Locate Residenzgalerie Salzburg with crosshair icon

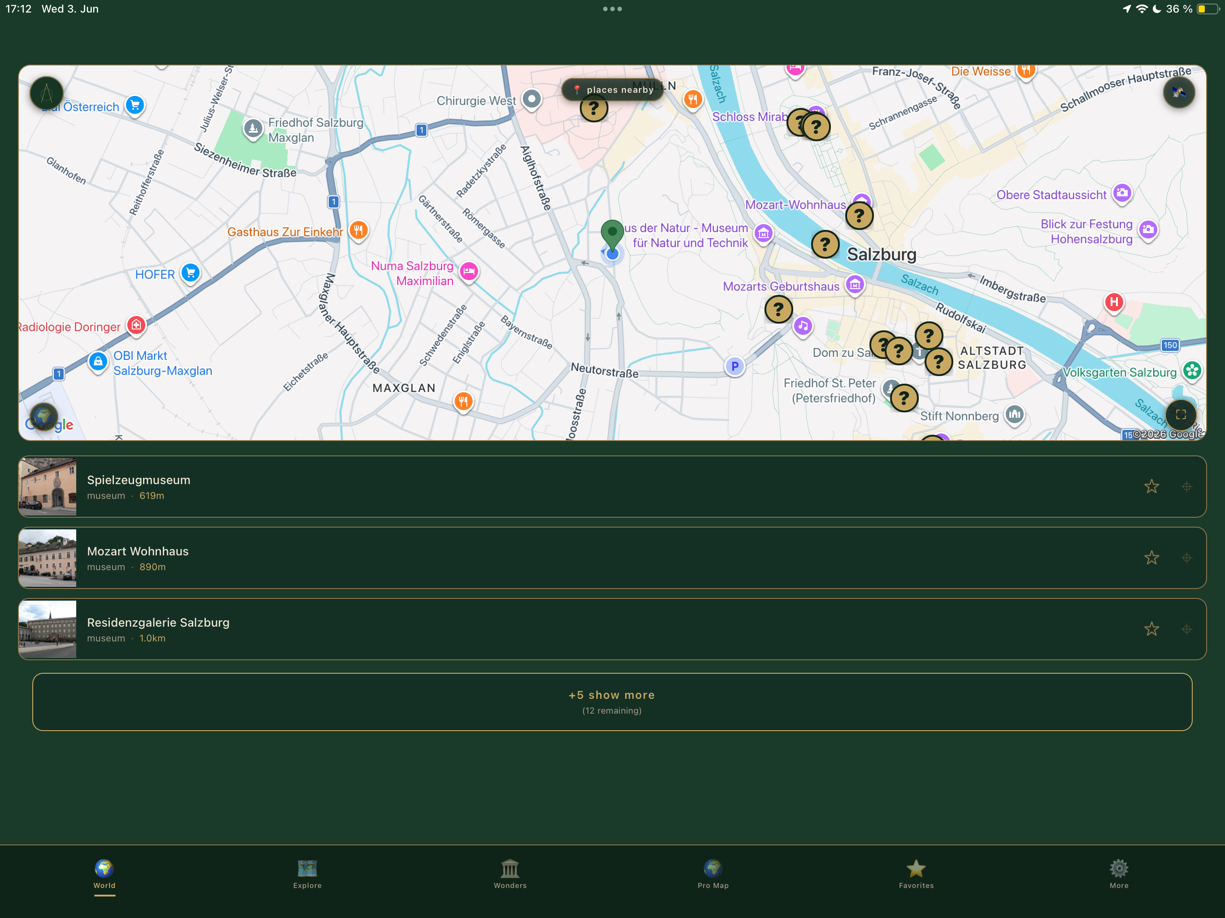pyautogui.click(x=1186, y=629)
